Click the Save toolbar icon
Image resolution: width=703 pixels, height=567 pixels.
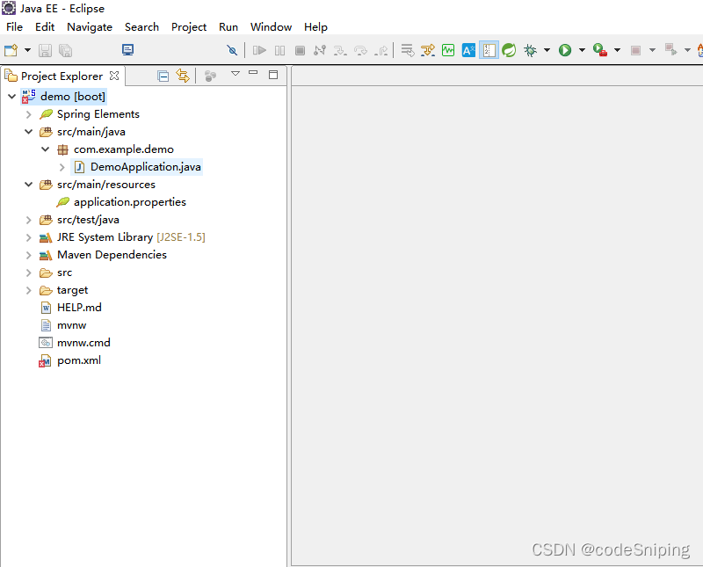coord(45,50)
